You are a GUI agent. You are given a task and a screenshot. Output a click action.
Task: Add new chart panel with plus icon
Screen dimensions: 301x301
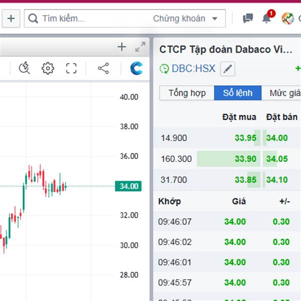tap(122, 47)
